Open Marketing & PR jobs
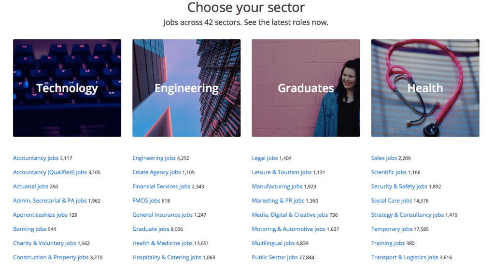Viewport: 494px width, 266px height. click(278, 201)
